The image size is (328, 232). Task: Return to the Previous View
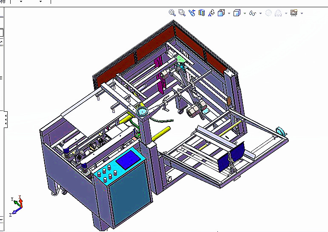tap(191, 13)
